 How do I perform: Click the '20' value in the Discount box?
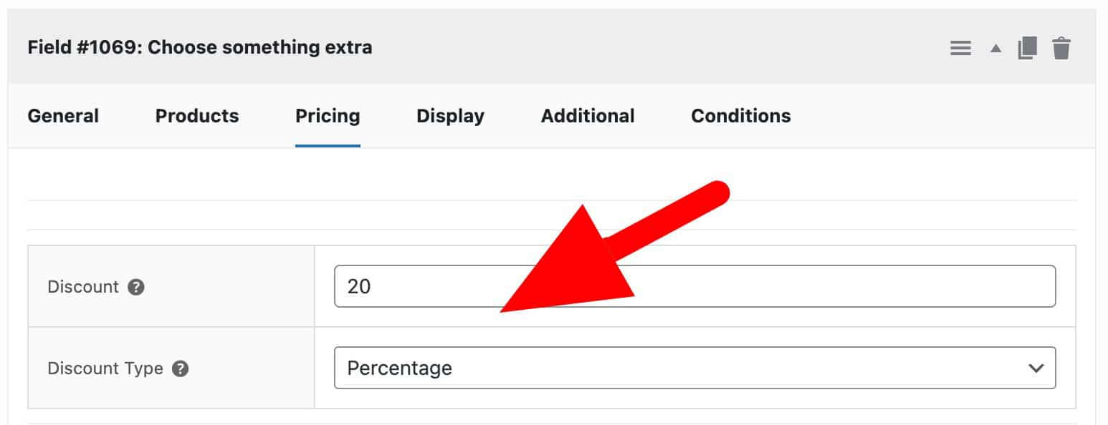[x=358, y=287]
